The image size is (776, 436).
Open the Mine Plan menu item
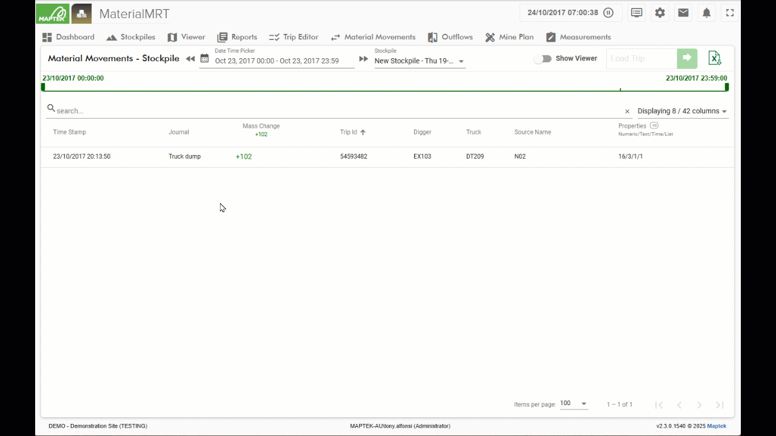point(509,37)
